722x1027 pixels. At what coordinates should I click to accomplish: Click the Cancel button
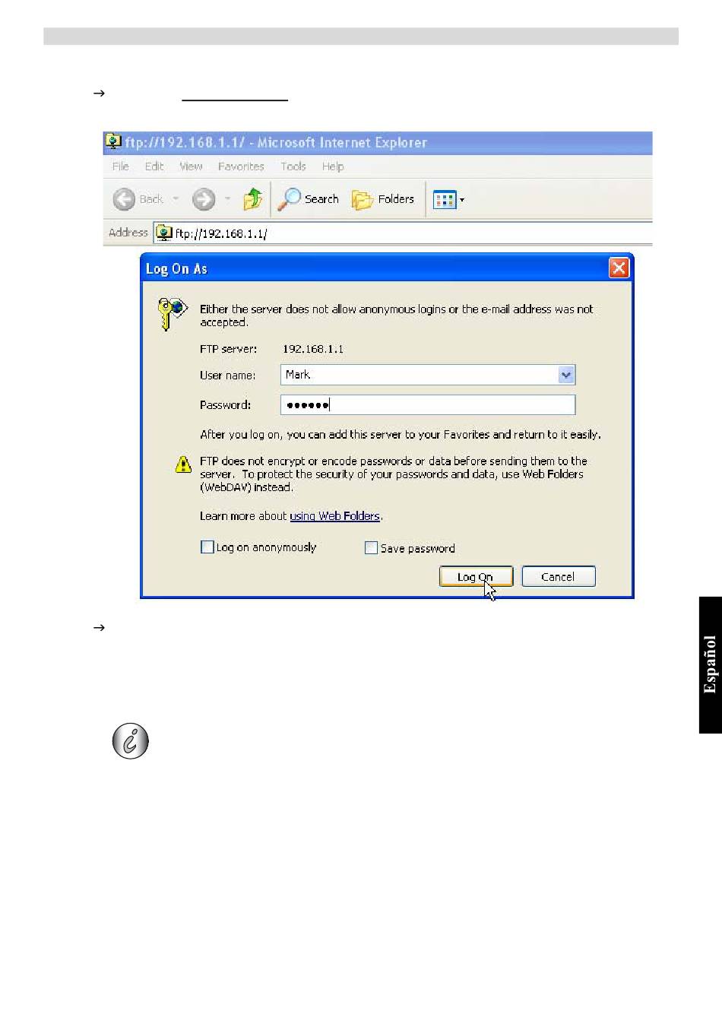pyautogui.click(x=559, y=577)
